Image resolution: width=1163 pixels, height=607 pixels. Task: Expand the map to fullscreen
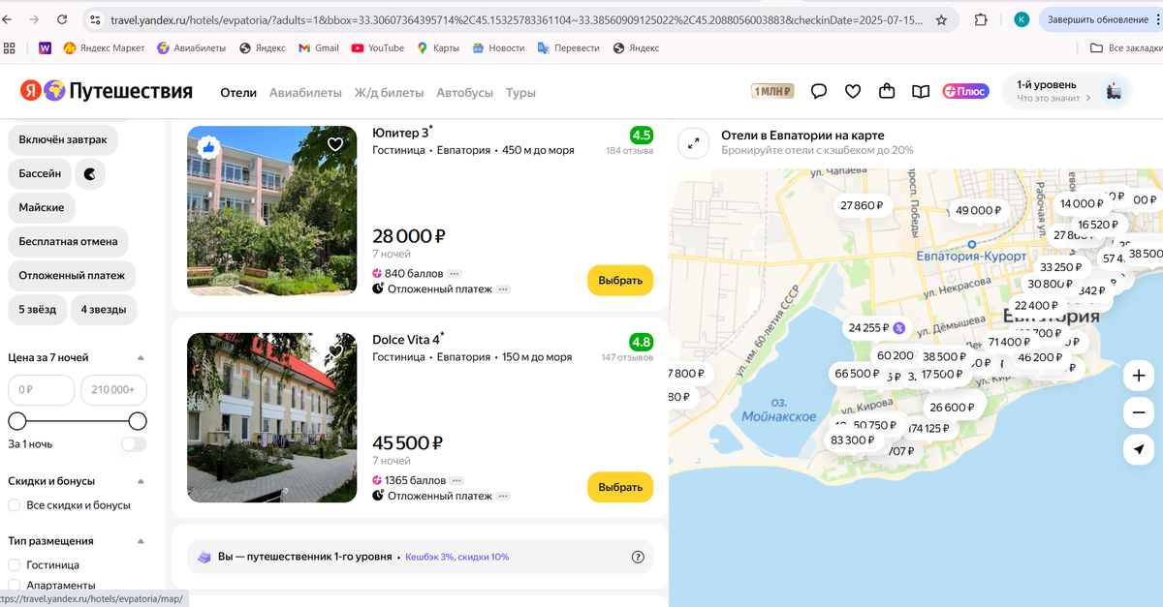coord(694,142)
